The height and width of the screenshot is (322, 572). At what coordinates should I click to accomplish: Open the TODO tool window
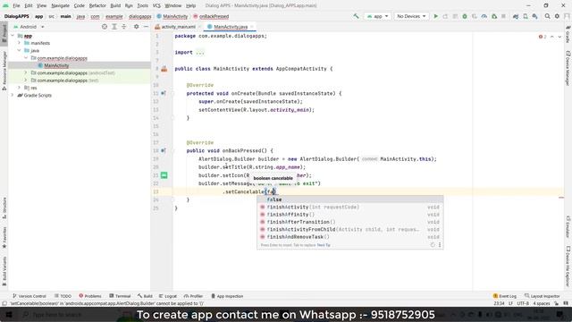[x=63, y=296]
